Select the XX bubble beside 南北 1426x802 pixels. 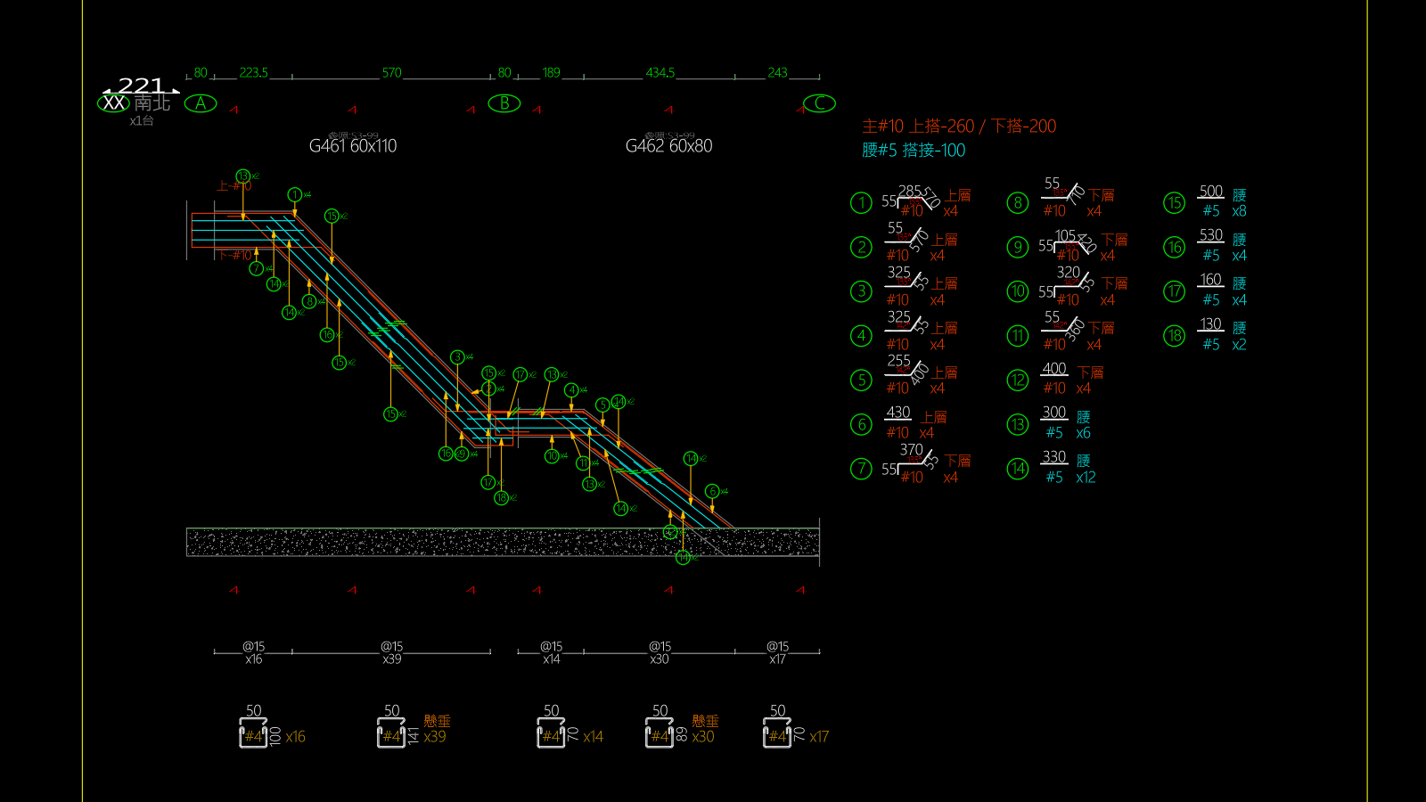(113, 102)
